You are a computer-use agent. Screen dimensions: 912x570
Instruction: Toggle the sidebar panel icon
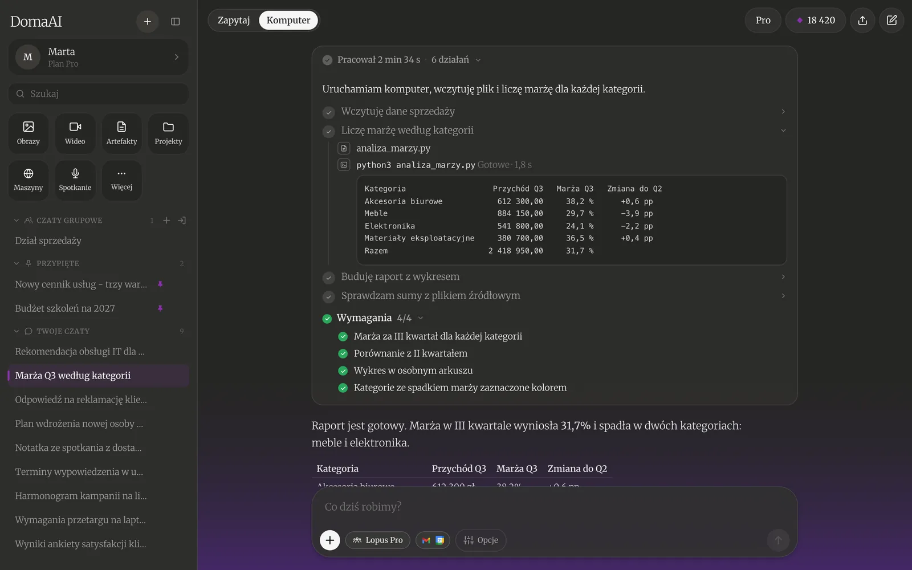[x=176, y=22]
